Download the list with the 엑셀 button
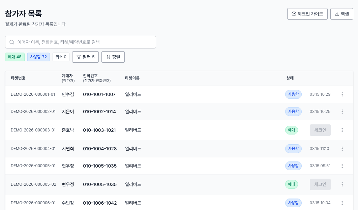Image resolution: width=358 pixels, height=210 pixels. tap(341, 14)
